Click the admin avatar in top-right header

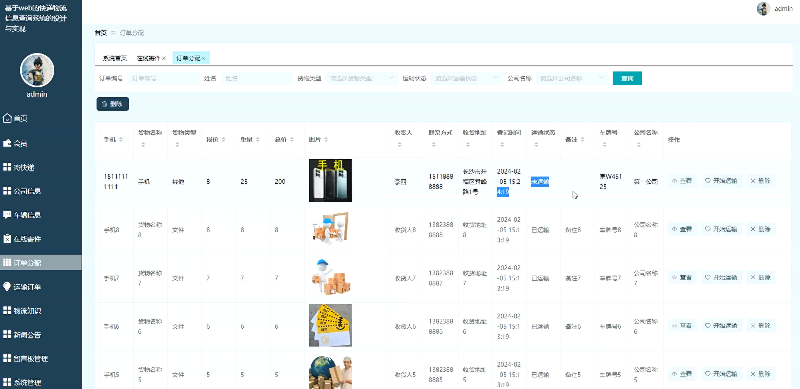pos(763,9)
